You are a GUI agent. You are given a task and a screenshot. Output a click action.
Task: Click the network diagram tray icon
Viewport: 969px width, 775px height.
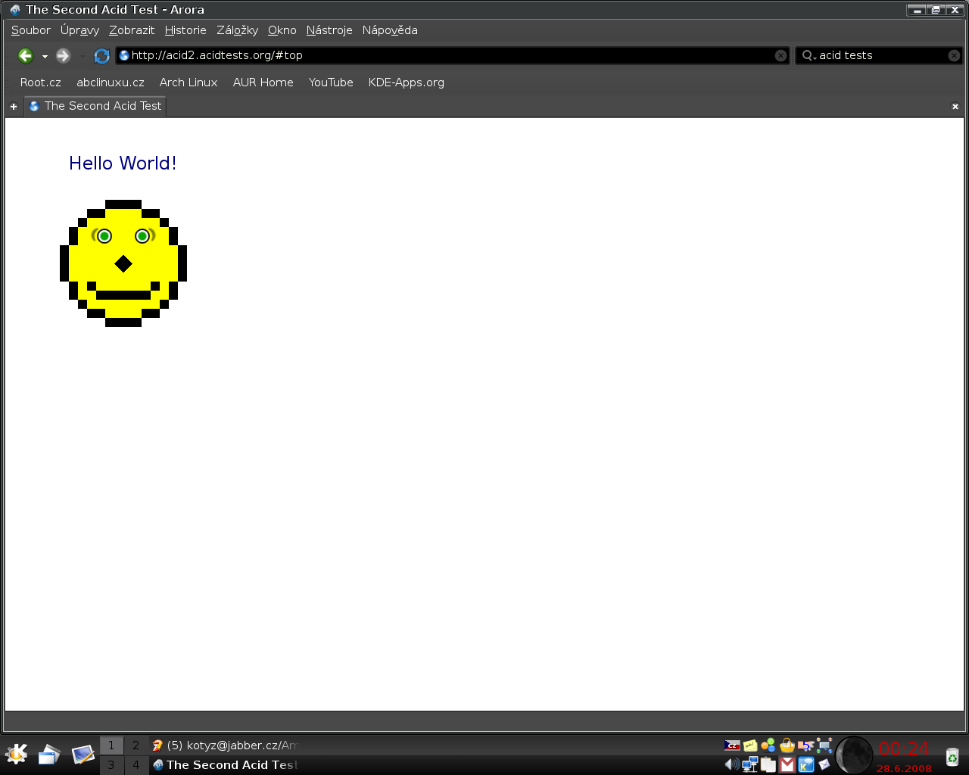(824, 745)
